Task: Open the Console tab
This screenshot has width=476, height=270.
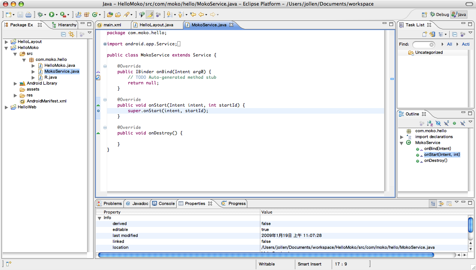Action: click(x=163, y=204)
